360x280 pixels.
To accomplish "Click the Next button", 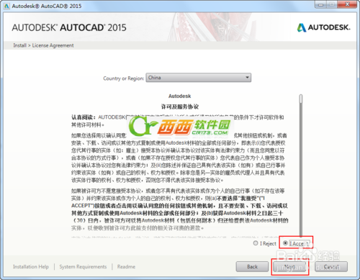I will (289, 266).
